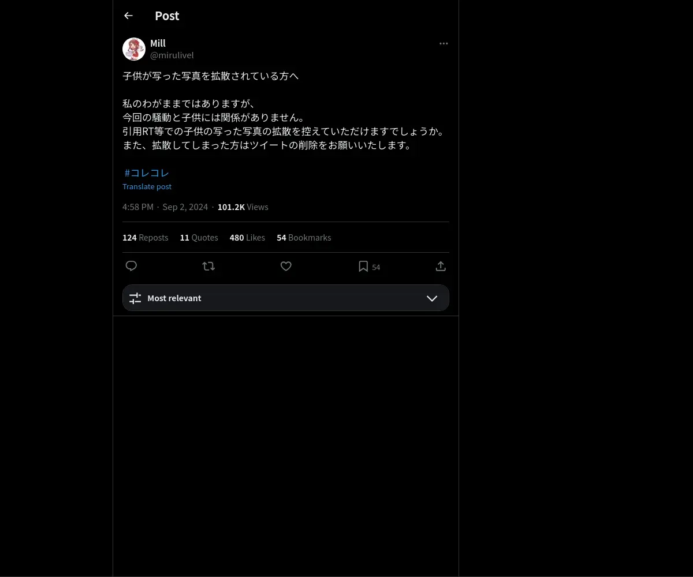693x577 pixels.
Task: Click the filter sliders icon beside Most relevant
Action: pyautogui.click(x=135, y=298)
